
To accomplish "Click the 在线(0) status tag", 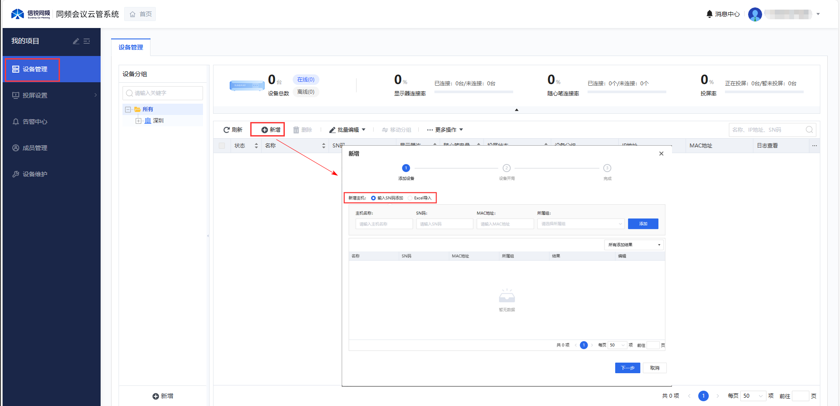I will click(x=306, y=80).
